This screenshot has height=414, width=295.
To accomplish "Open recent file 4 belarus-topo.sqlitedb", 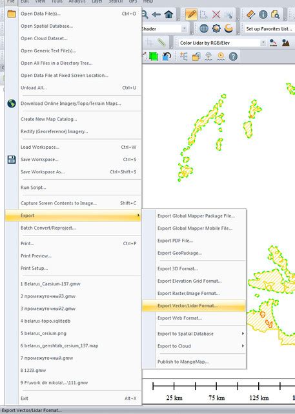I will pos(73,321).
